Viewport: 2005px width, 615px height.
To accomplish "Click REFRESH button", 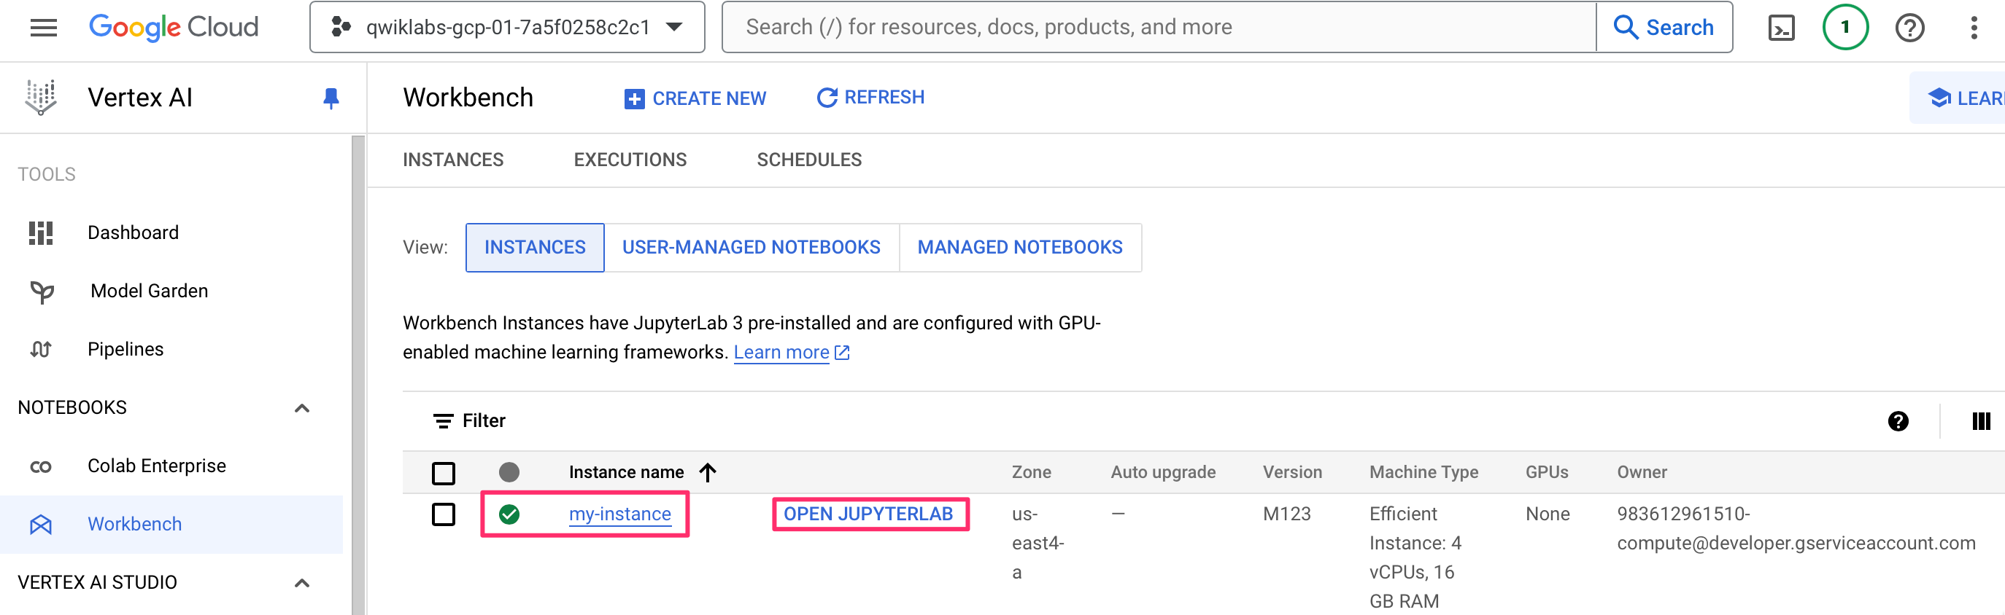I will (x=870, y=97).
